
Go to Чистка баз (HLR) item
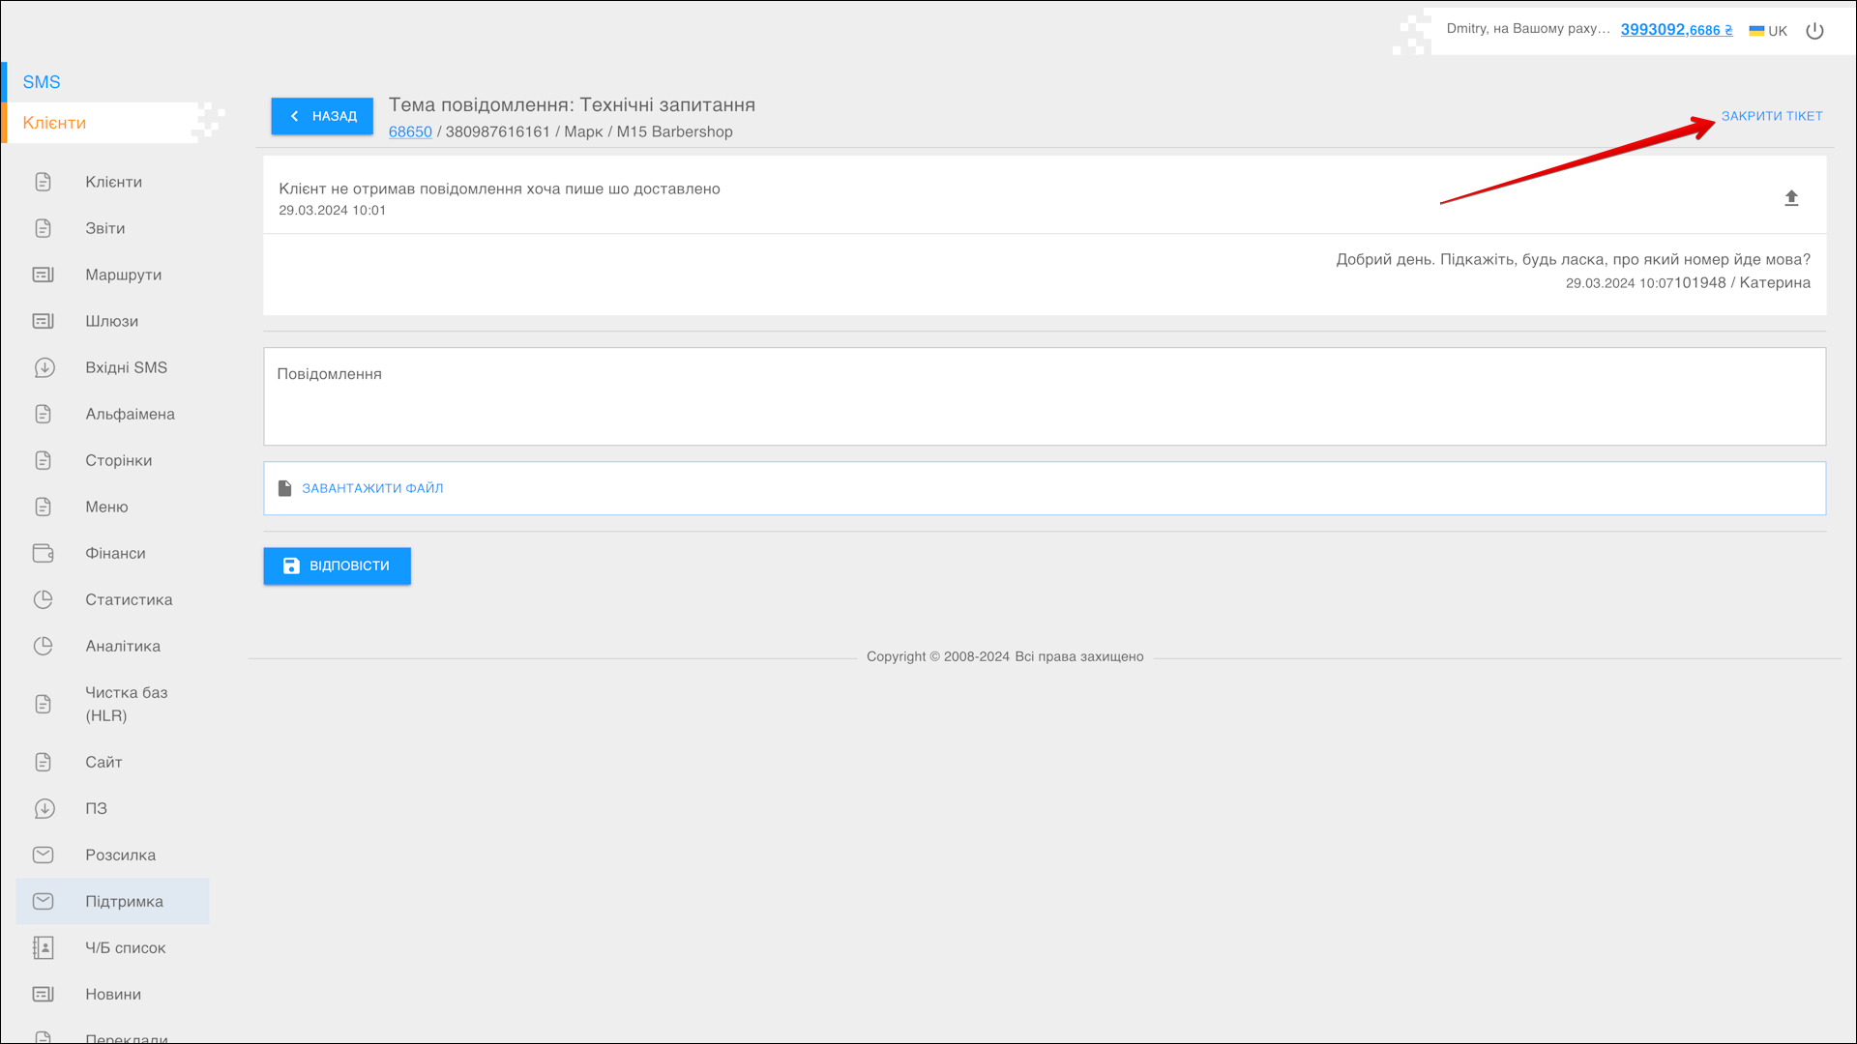click(126, 704)
